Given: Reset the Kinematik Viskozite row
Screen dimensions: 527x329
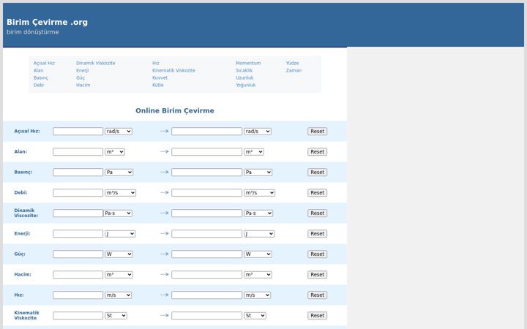Looking at the screenshot, I should (x=317, y=316).
